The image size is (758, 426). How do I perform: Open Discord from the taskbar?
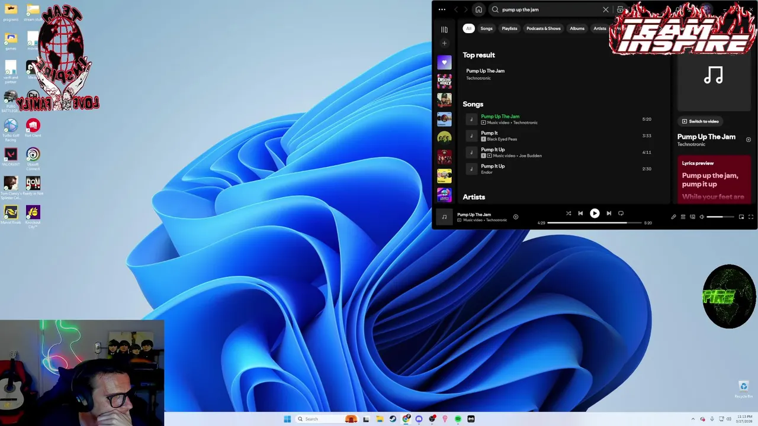pos(419,419)
